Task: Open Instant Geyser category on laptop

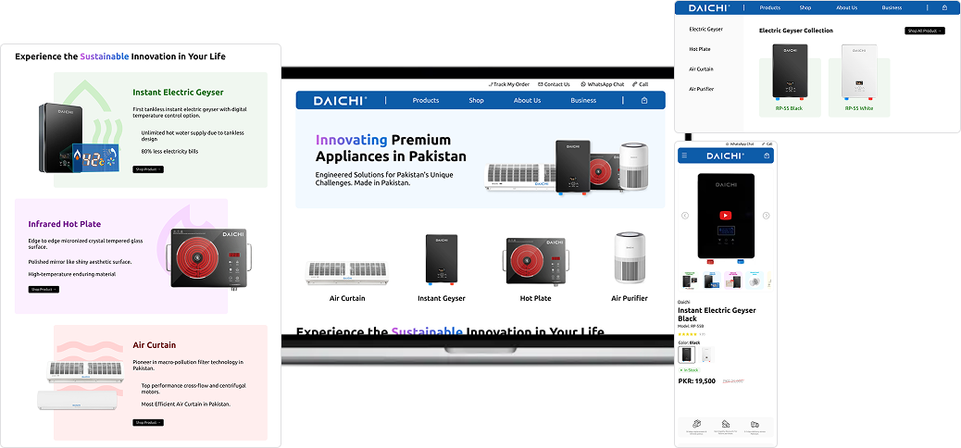Action: [442, 268]
